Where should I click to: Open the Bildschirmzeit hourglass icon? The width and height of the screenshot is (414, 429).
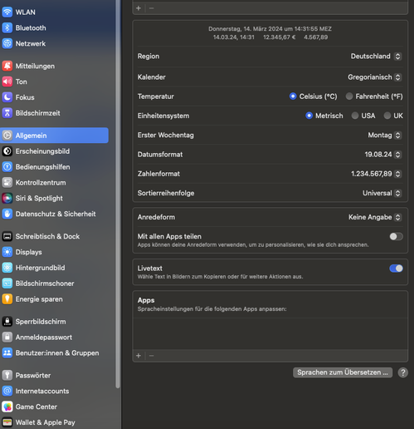point(7,113)
